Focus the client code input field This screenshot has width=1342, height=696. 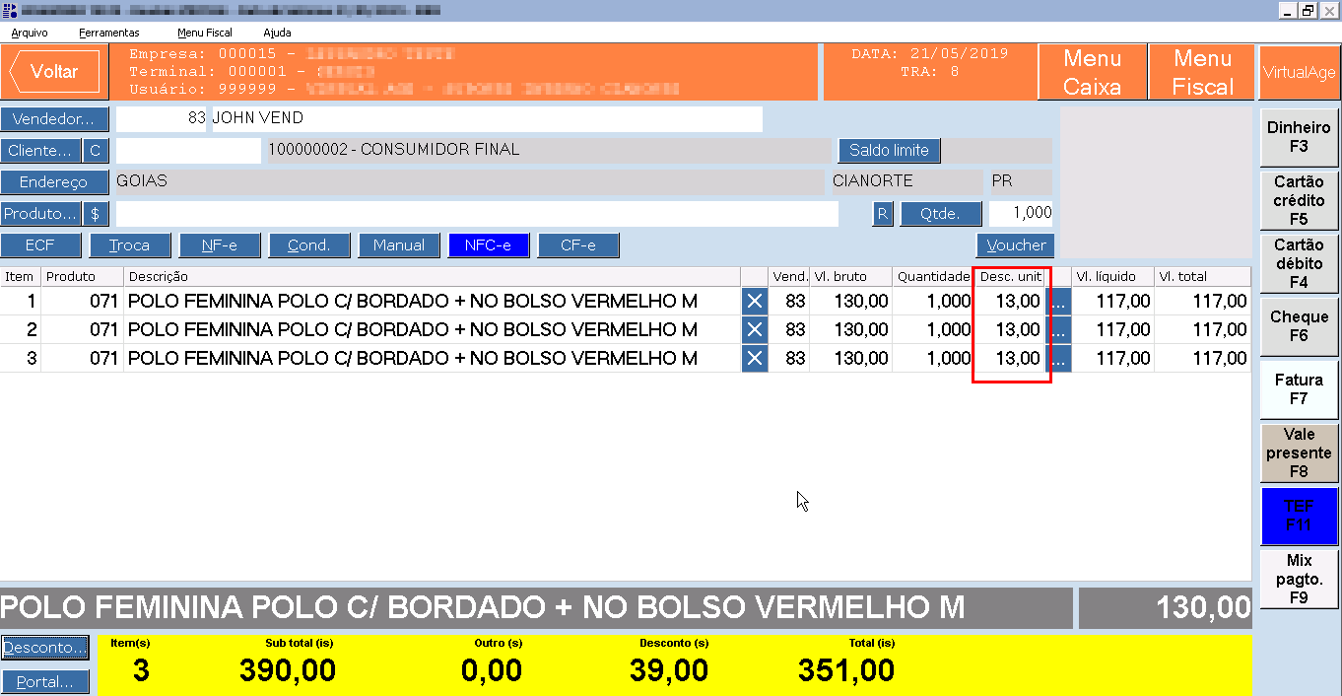188,151
